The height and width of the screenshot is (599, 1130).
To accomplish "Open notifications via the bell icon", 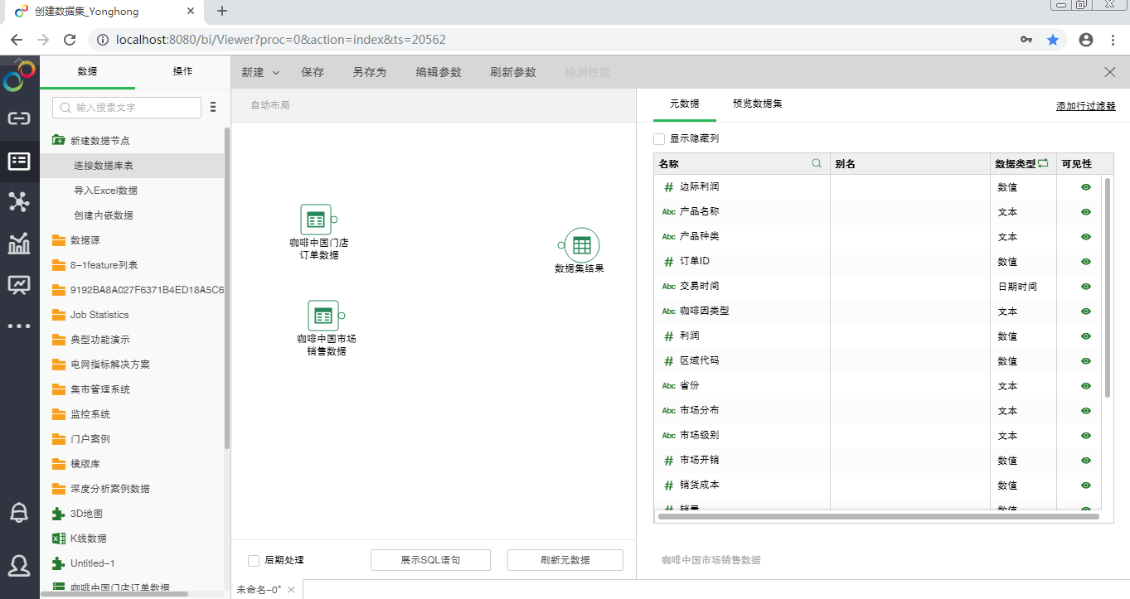I will tap(18, 514).
